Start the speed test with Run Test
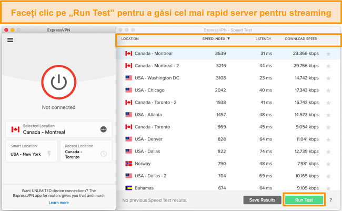Image resolution: width=342 pixels, height=211 pixels. (304, 200)
